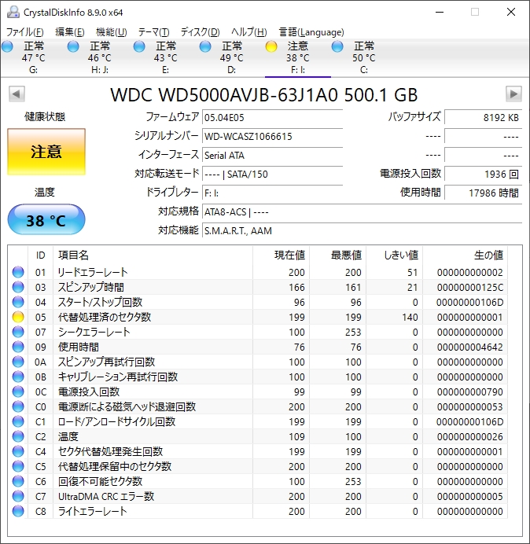Click the CrystalDiskInfo app icon in title bar
Image resolution: width=530 pixels, height=544 pixels.
(13, 12)
